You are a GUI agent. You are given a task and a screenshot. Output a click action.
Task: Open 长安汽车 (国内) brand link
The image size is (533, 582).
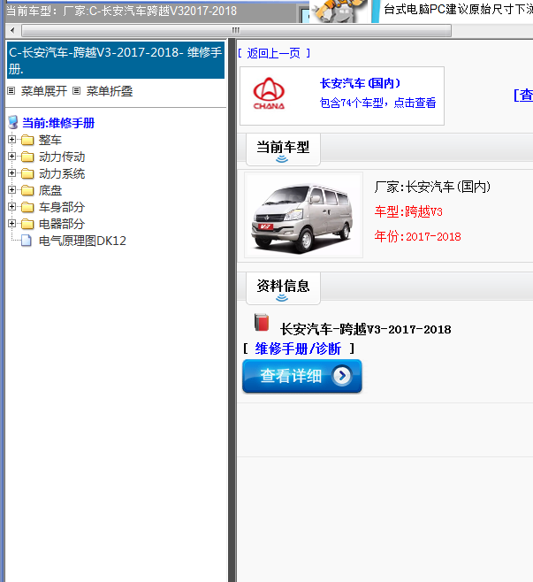[360, 83]
